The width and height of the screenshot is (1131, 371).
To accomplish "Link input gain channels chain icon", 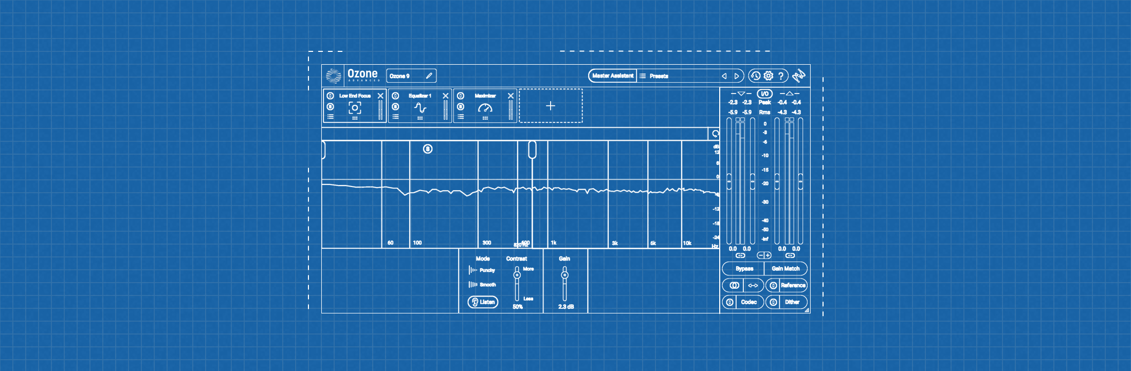I will (740, 255).
